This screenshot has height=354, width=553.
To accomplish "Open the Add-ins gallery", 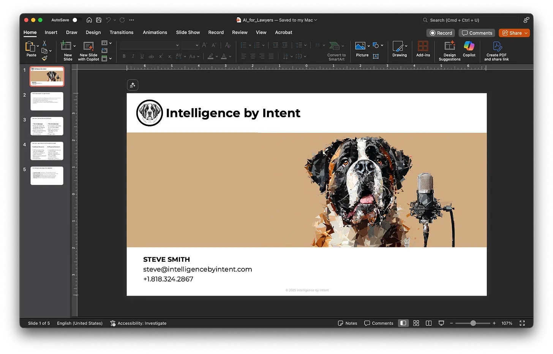I will [x=423, y=47].
